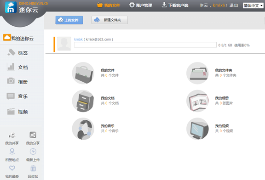Click the 我的相册 photo album icon
The image size is (265, 180).
[197, 101]
